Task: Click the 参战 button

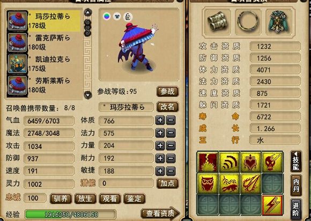Action: tap(167, 92)
